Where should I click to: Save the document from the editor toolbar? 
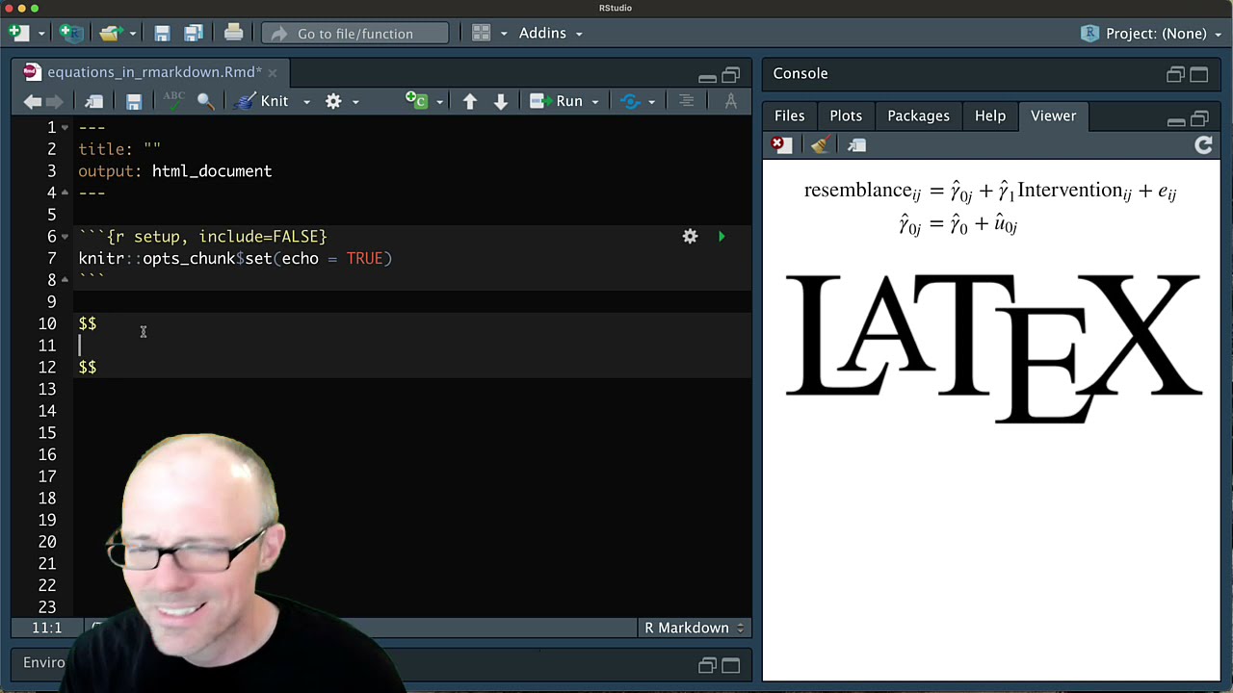coord(134,101)
